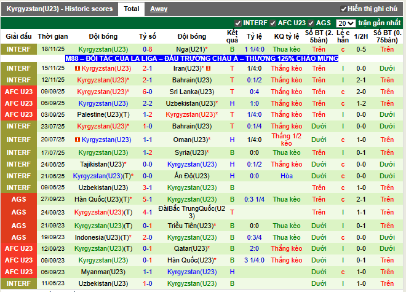The height and width of the screenshot is (292, 406).
Task: Click the 1/2H column header
Action: pyautogui.click(x=361, y=36)
